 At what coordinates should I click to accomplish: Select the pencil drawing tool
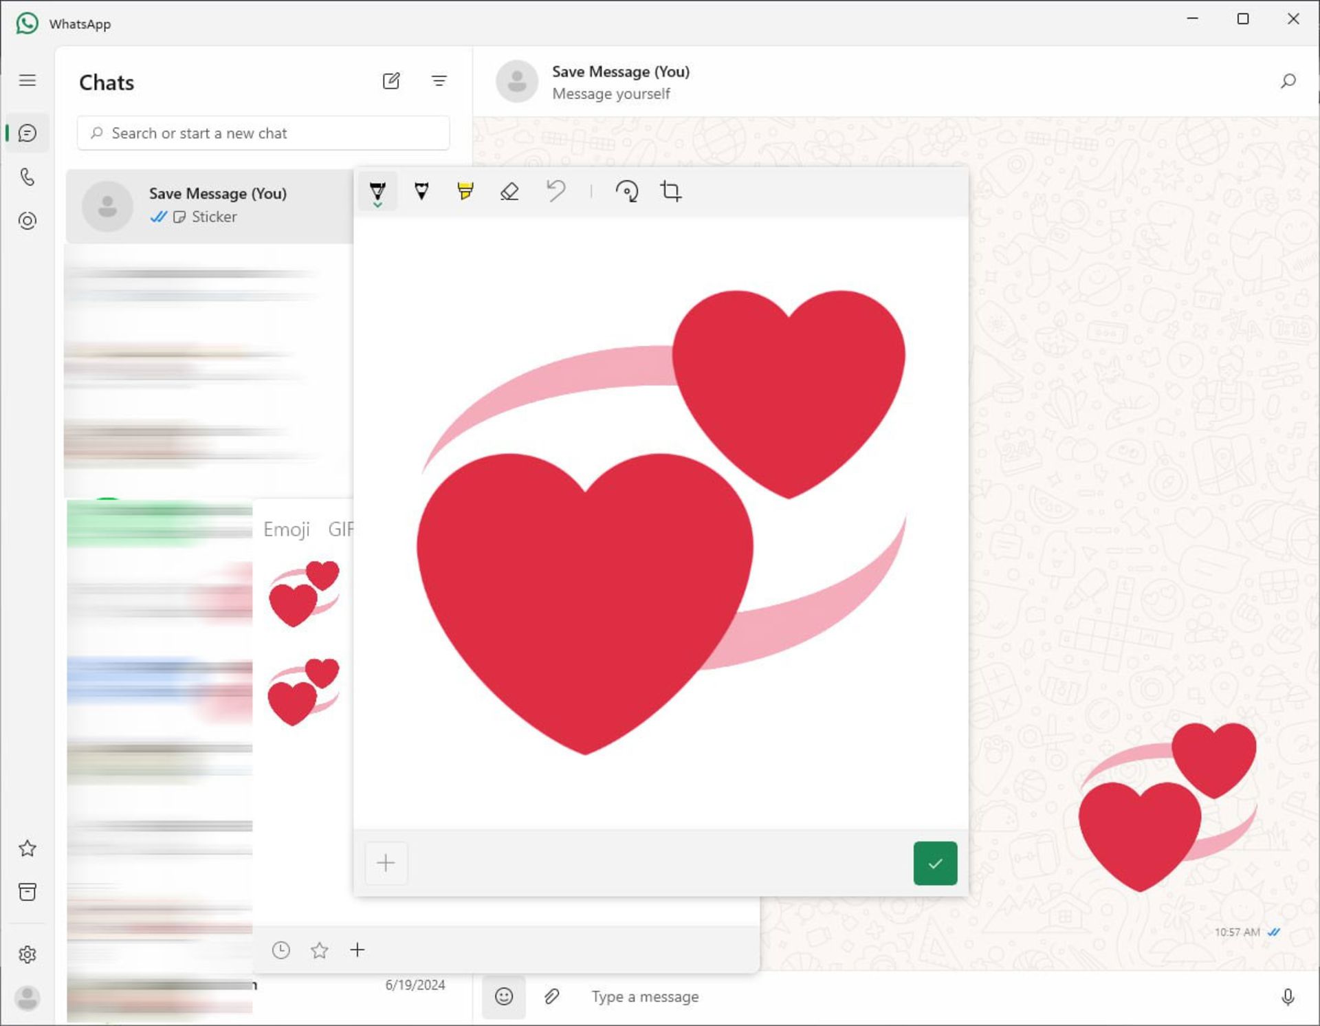tap(421, 191)
